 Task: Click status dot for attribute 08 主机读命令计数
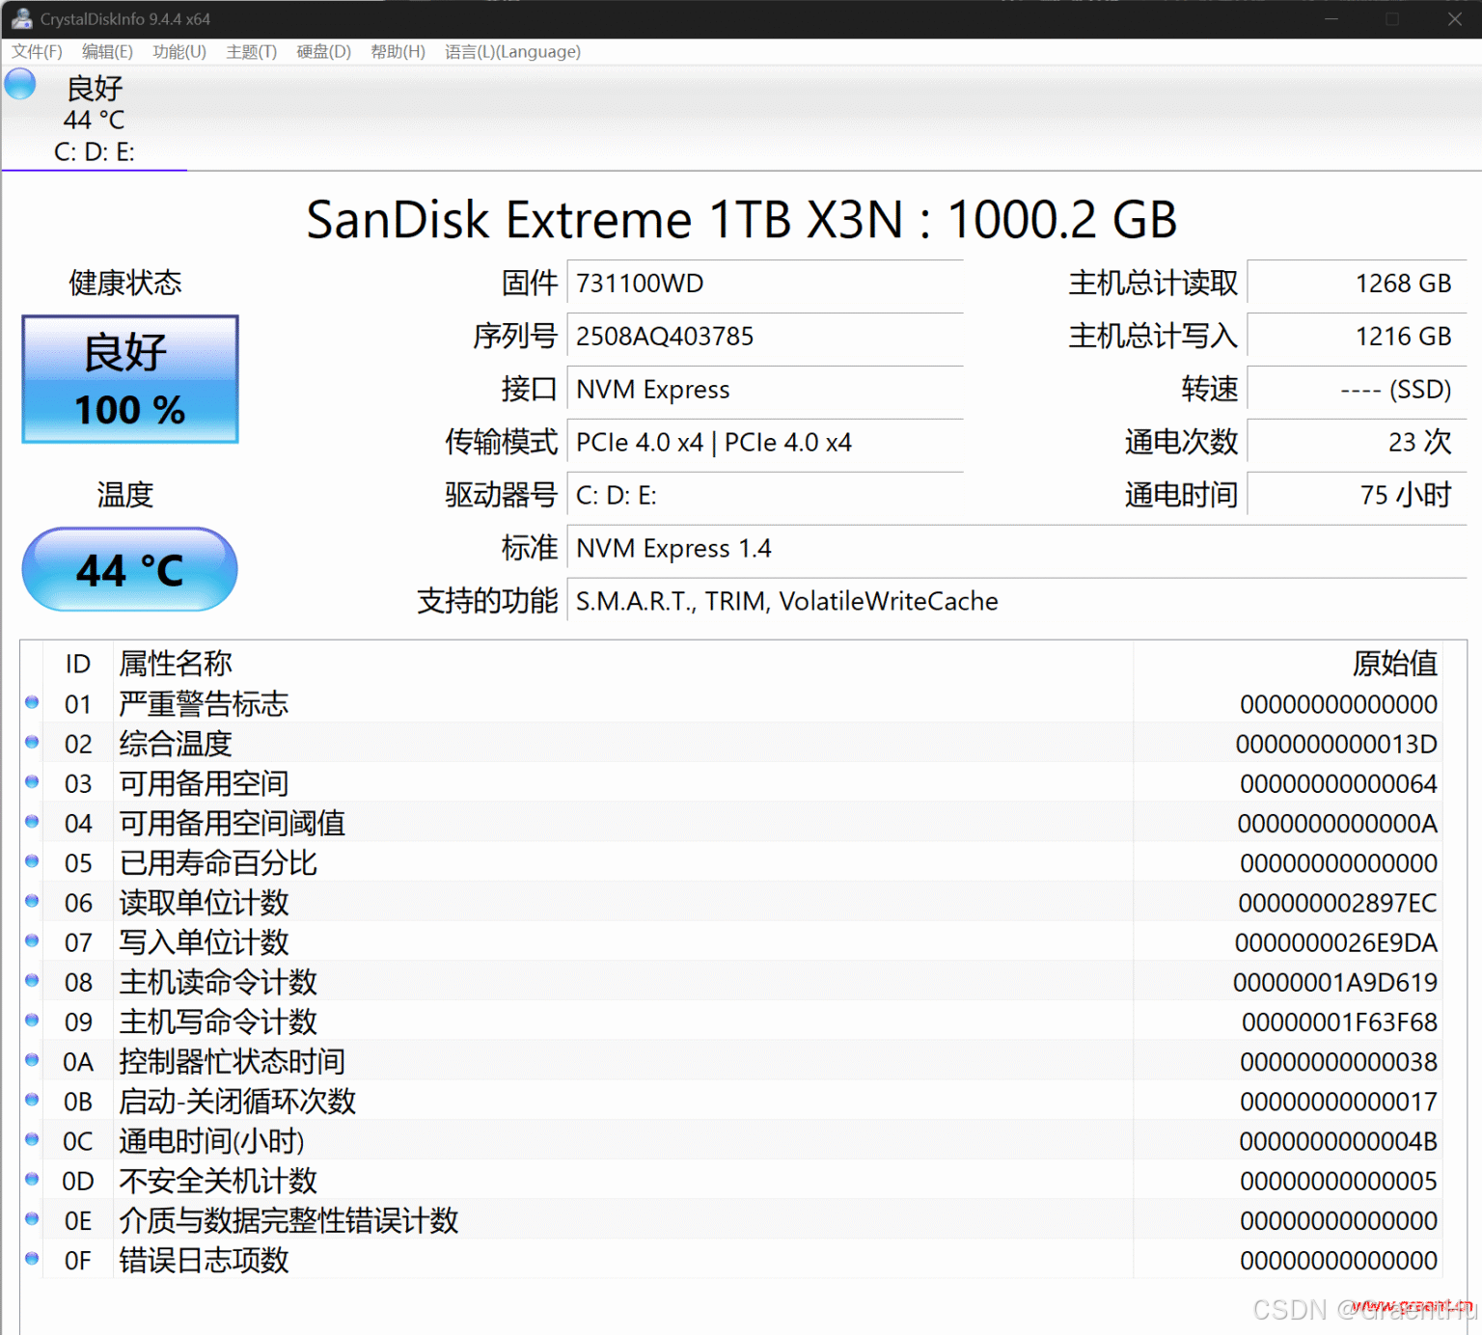[32, 981]
